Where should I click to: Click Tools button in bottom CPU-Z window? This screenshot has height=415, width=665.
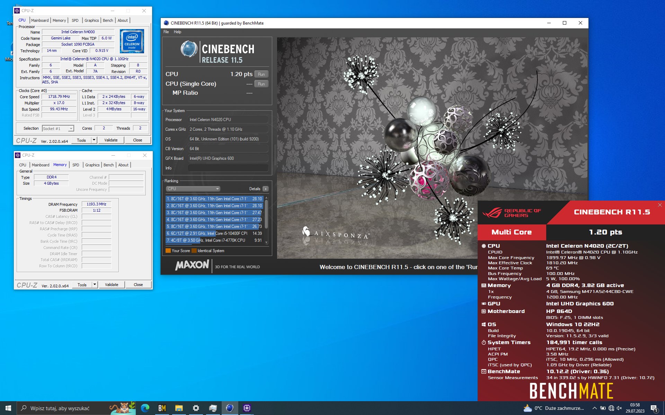tap(82, 285)
